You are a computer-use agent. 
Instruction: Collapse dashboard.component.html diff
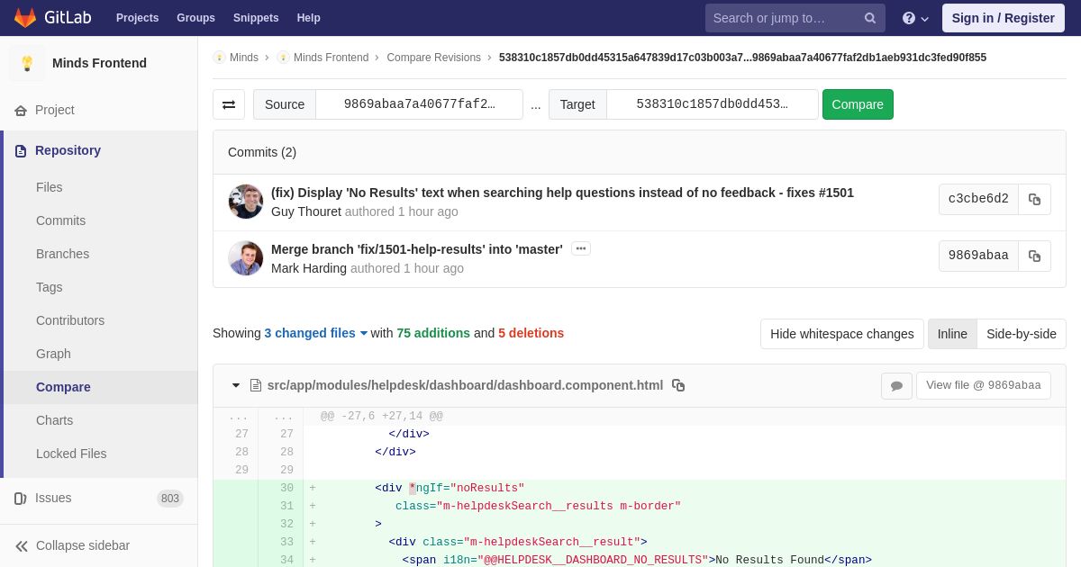click(236, 385)
